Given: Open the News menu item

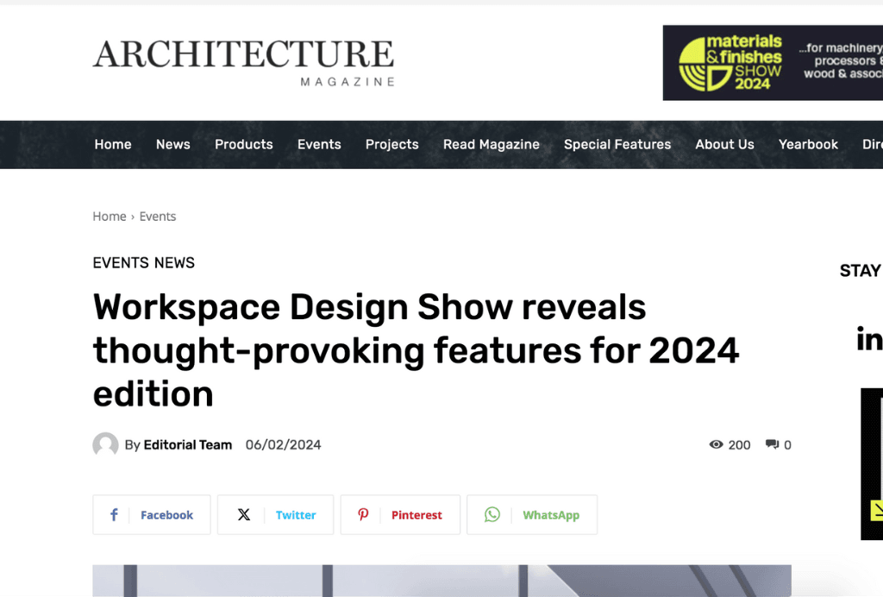Looking at the screenshot, I should (172, 145).
